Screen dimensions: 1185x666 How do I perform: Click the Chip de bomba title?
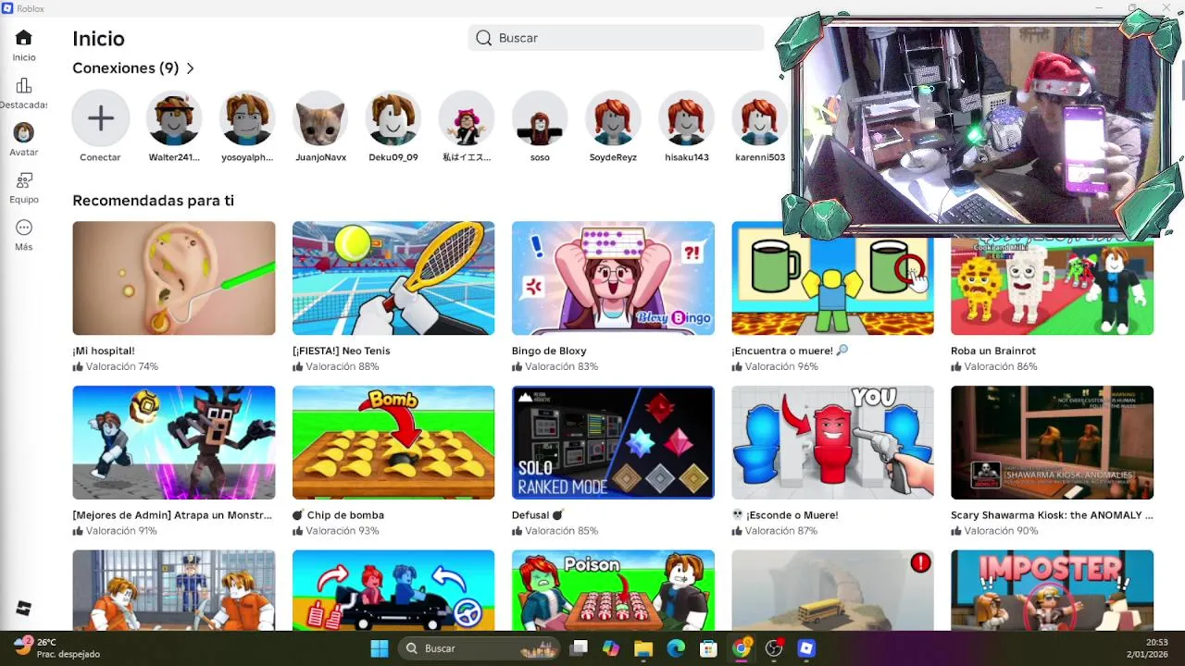[x=338, y=515]
